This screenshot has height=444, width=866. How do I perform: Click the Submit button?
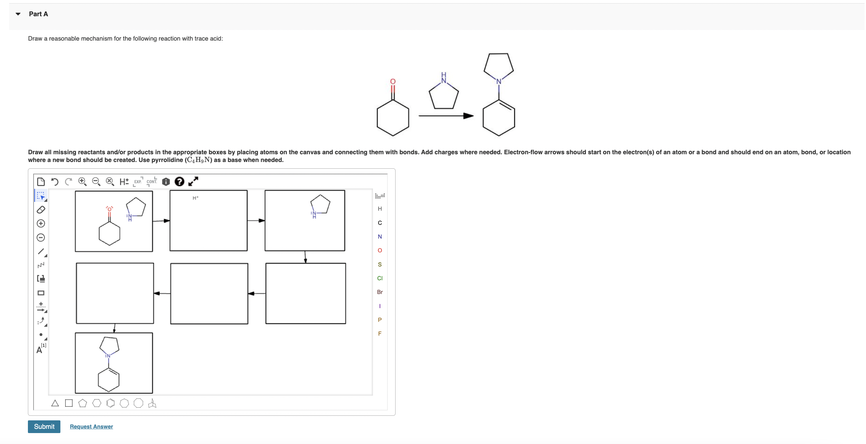coord(44,426)
